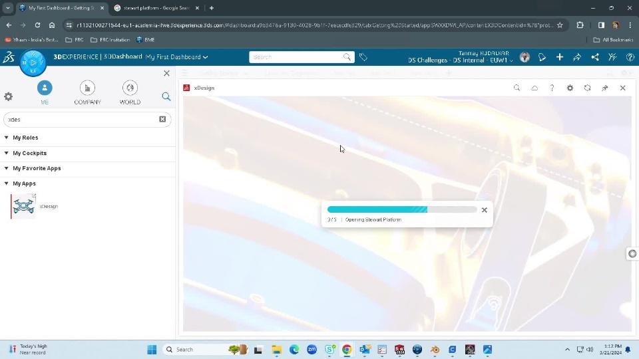Open All Bookmarks folder
The width and height of the screenshot is (639, 359).
[x=613, y=40]
